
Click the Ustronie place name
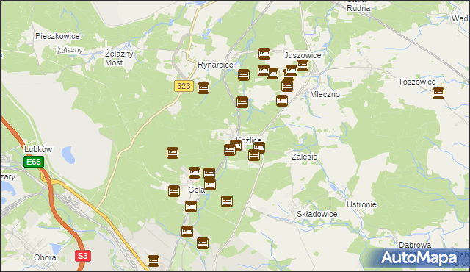[x=361, y=204]
